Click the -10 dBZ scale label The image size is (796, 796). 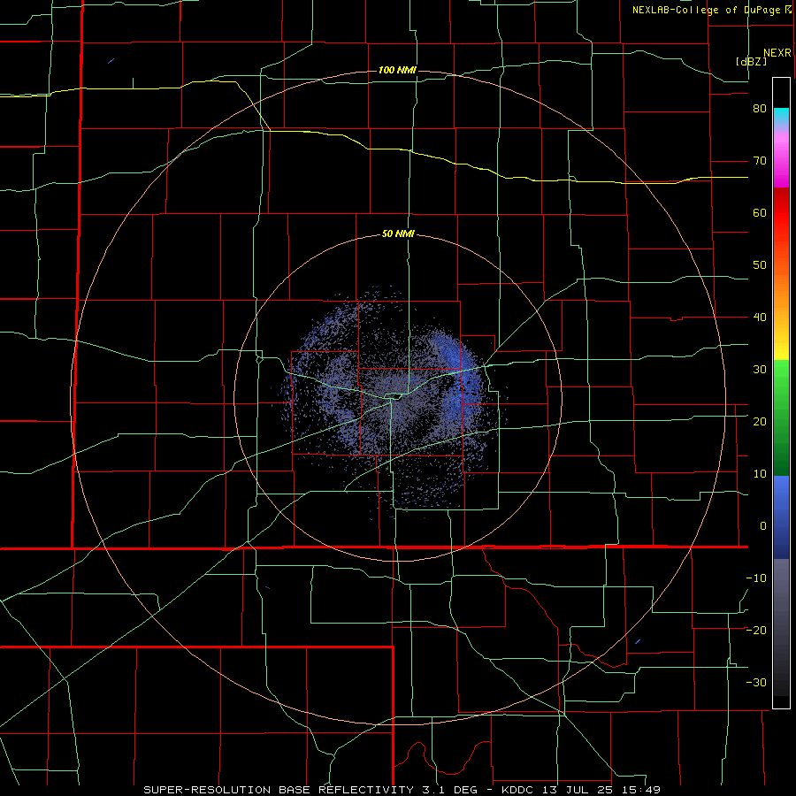tap(756, 578)
